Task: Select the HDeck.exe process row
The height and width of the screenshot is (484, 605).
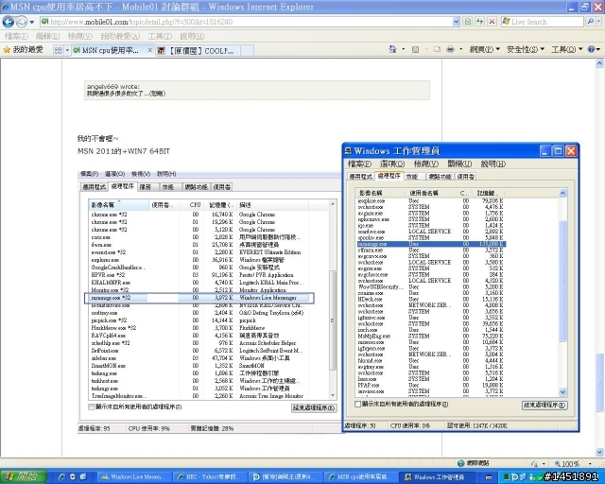Action: [431, 299]
